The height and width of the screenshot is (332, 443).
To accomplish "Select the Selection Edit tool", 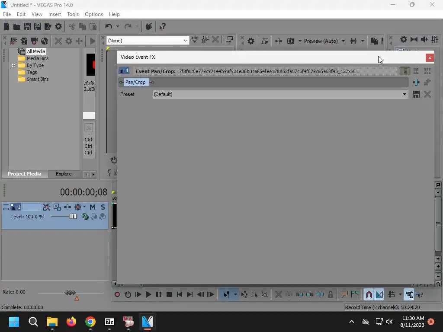I will [x=254, y=295].
